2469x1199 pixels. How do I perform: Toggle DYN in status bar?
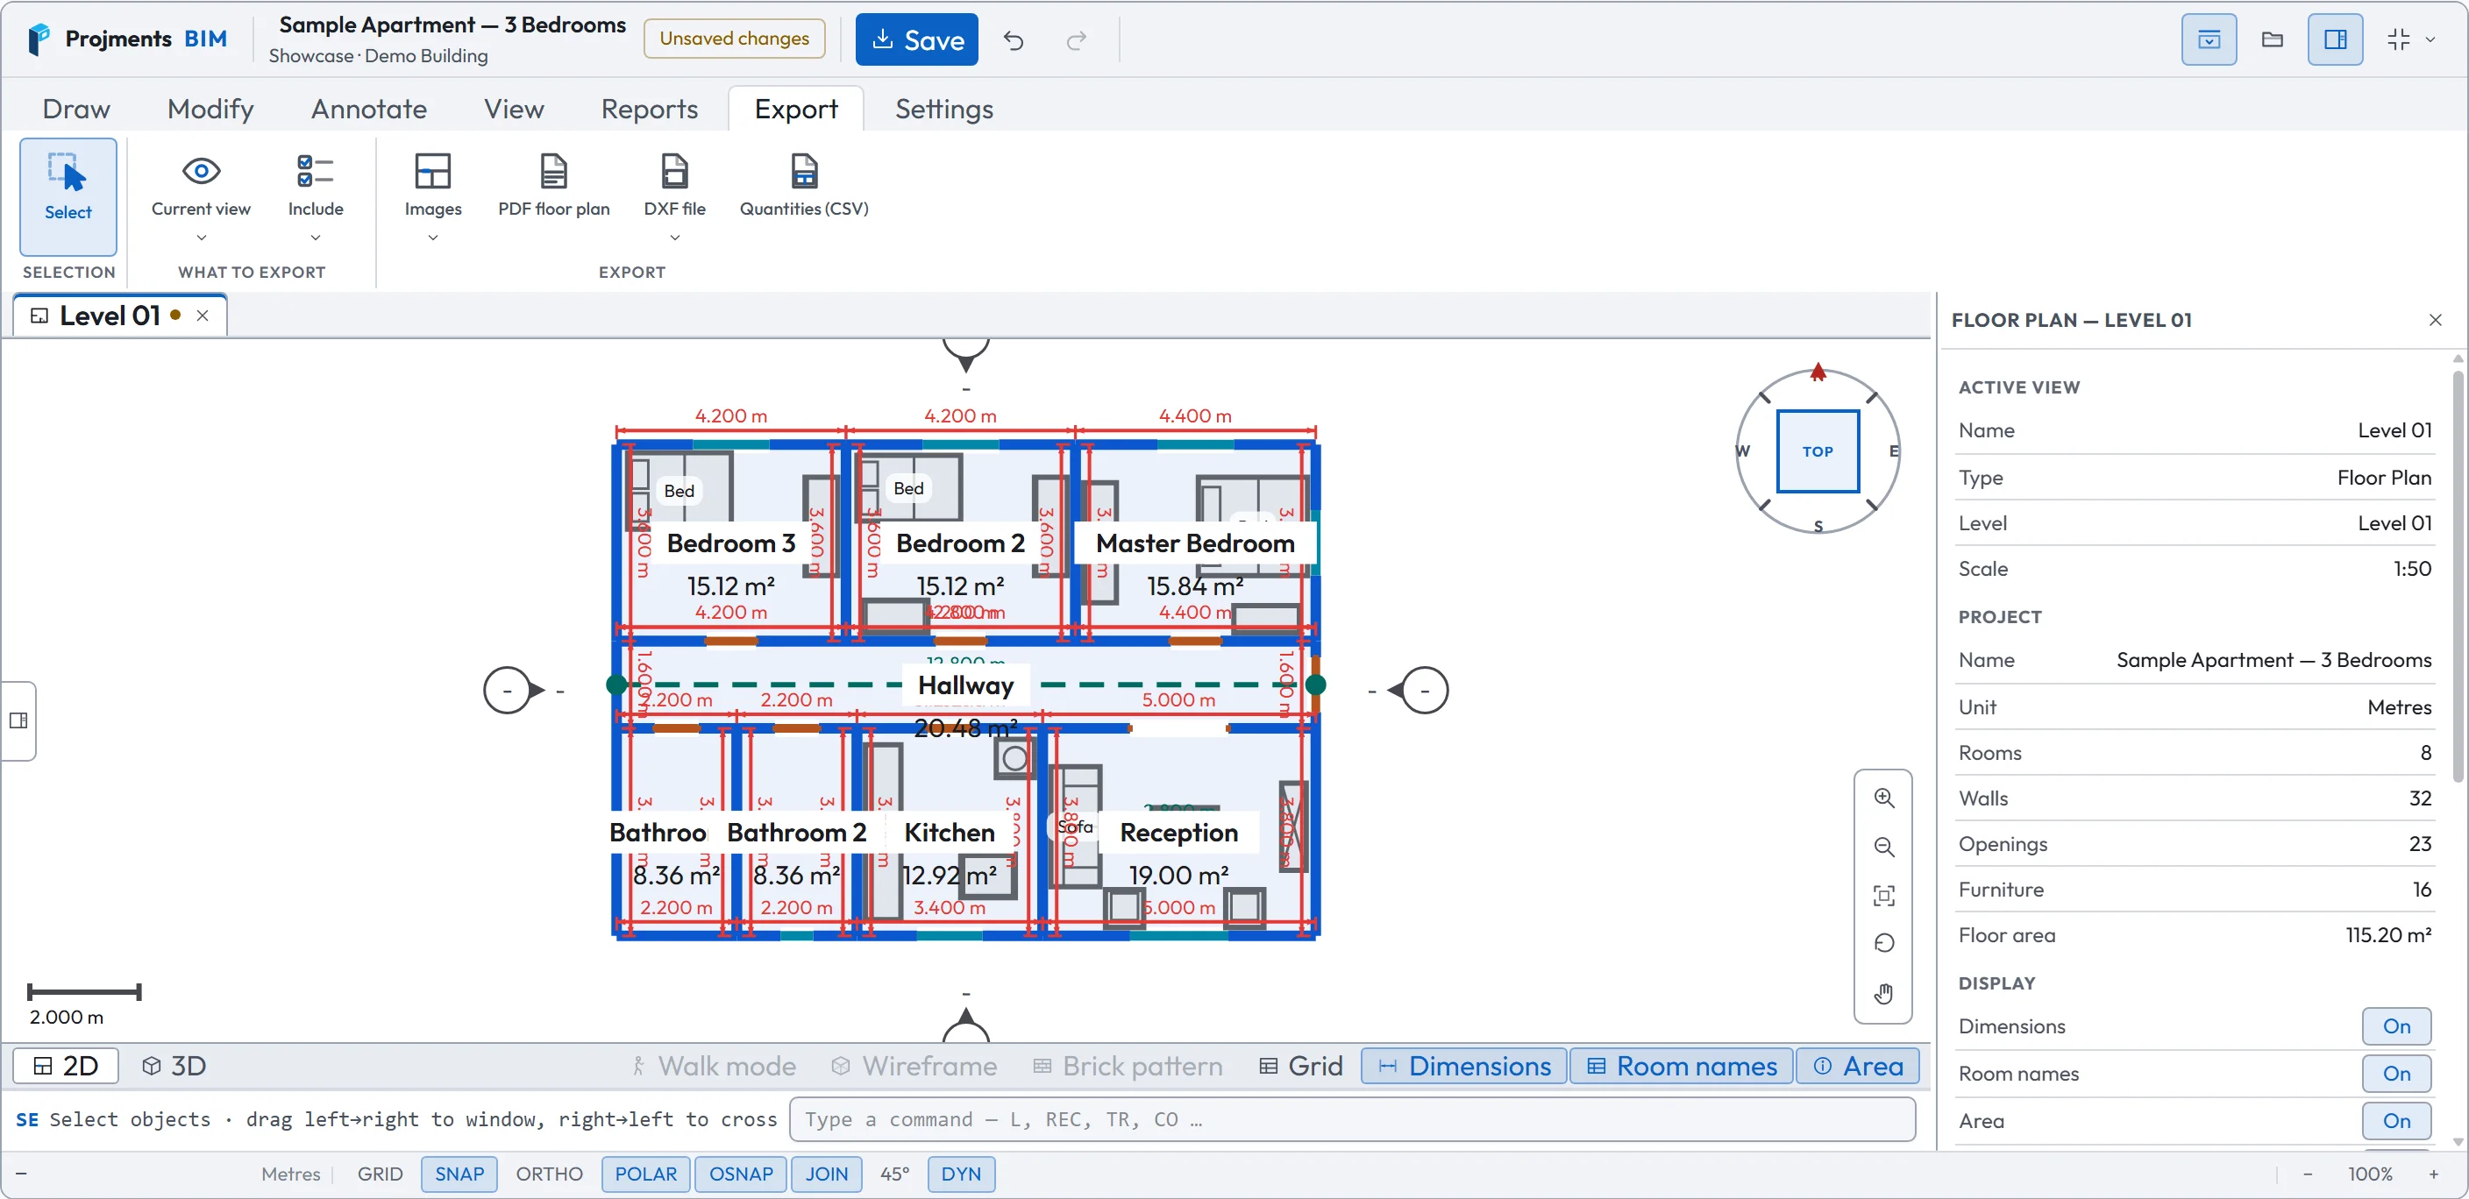click(x=961, y=1174)
